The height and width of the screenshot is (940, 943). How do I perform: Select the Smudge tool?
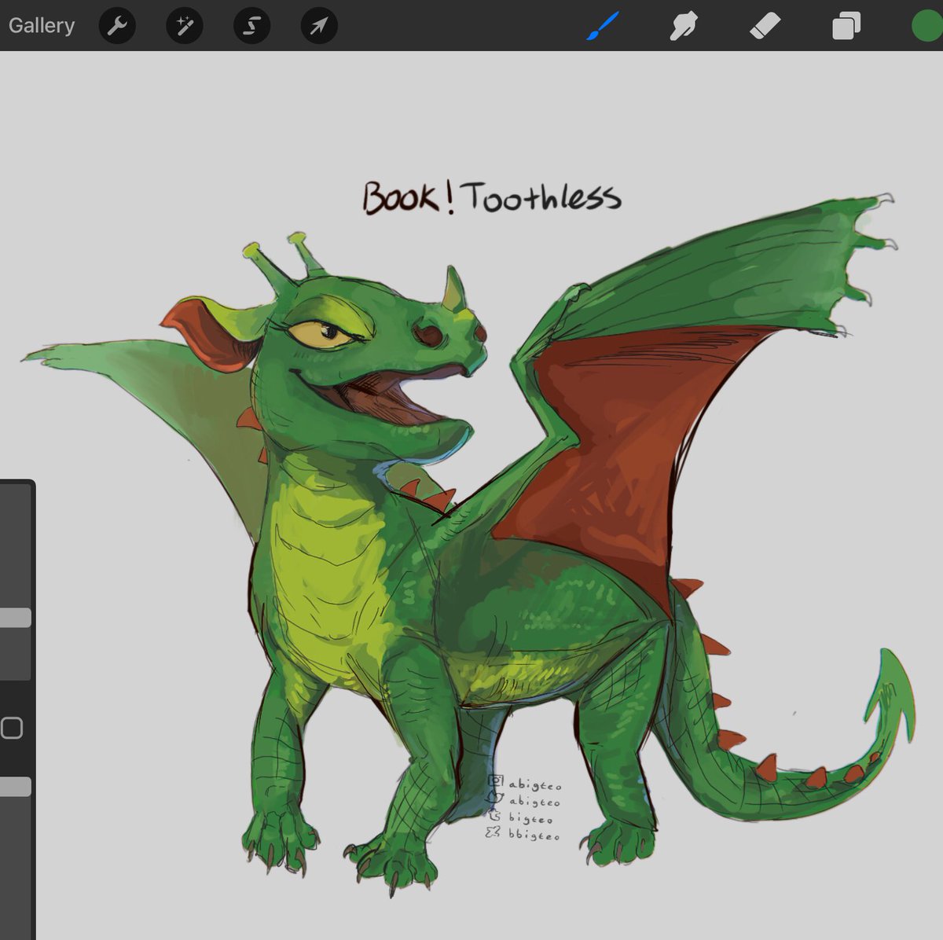point(684,26)
